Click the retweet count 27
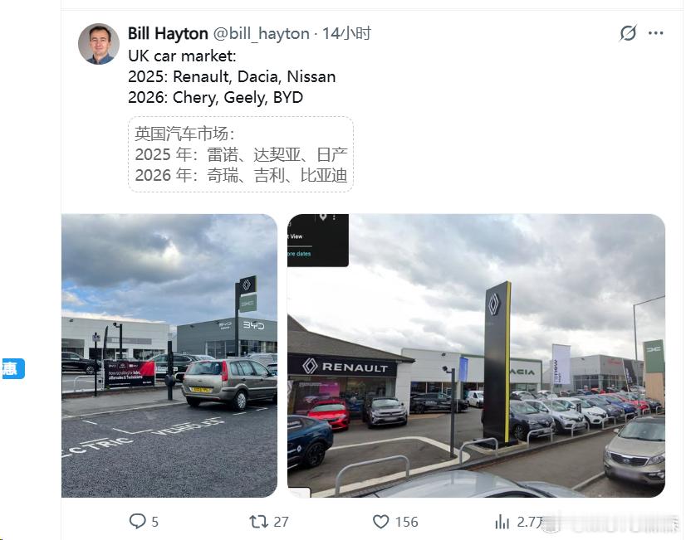 [281, 522]
